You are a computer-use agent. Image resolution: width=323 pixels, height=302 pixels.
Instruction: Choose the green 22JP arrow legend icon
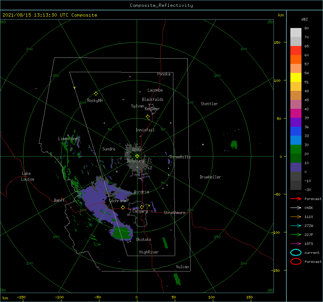[x=296, y=234]
